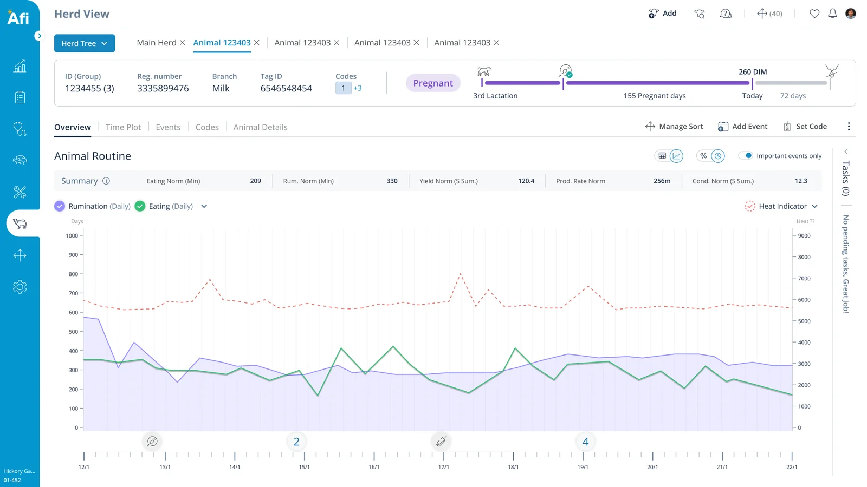
Task: Open the tools icon in sidebar
Action: [20, 192]
